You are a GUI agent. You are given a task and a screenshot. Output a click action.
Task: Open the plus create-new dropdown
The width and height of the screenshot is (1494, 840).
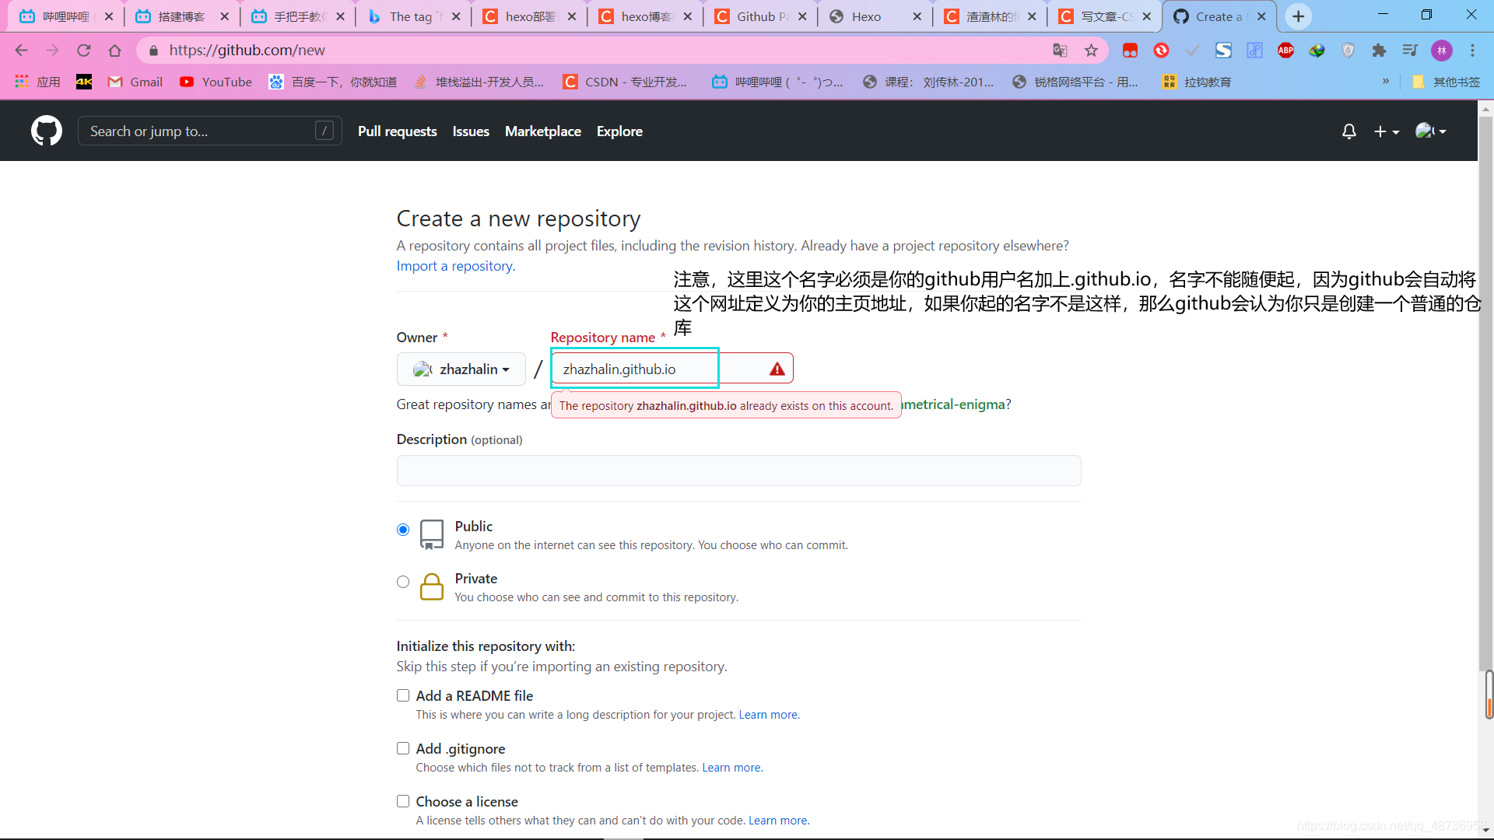(x=1387, y=131)
